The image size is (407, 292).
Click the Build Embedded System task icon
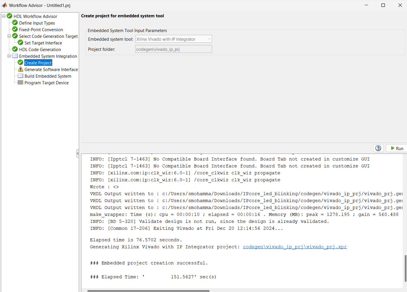[x=21, y=76]
